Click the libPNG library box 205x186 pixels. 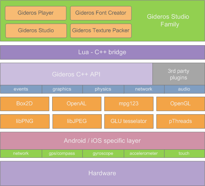click(25, 121)
